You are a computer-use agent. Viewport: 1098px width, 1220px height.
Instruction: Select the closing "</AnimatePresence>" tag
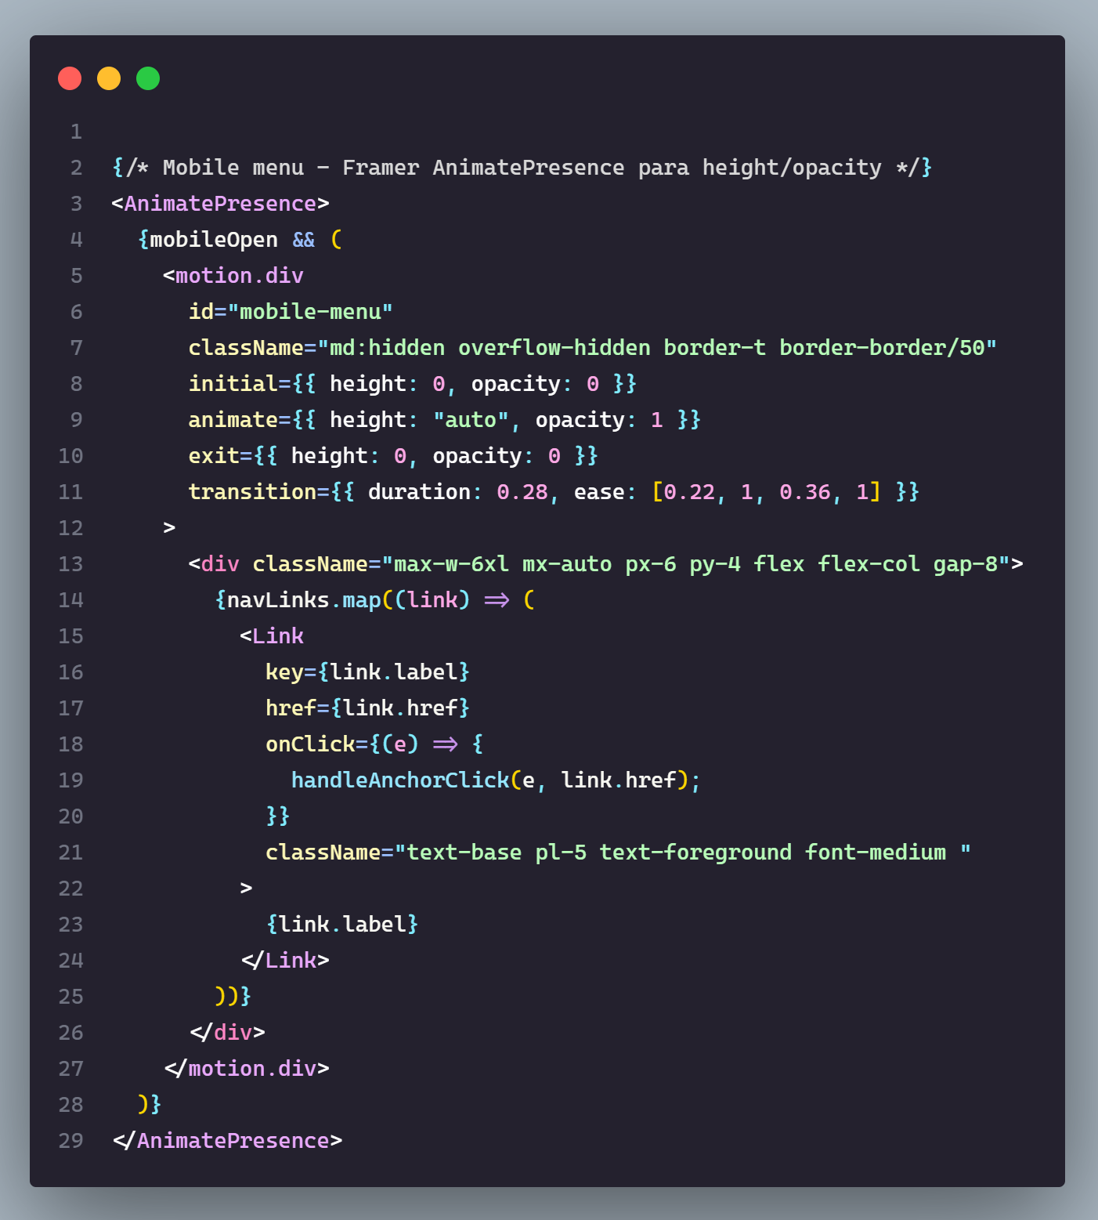click(227, 1141)
